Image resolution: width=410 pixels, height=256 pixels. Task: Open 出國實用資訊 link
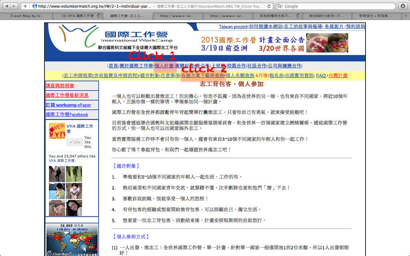tap(299, 76)
